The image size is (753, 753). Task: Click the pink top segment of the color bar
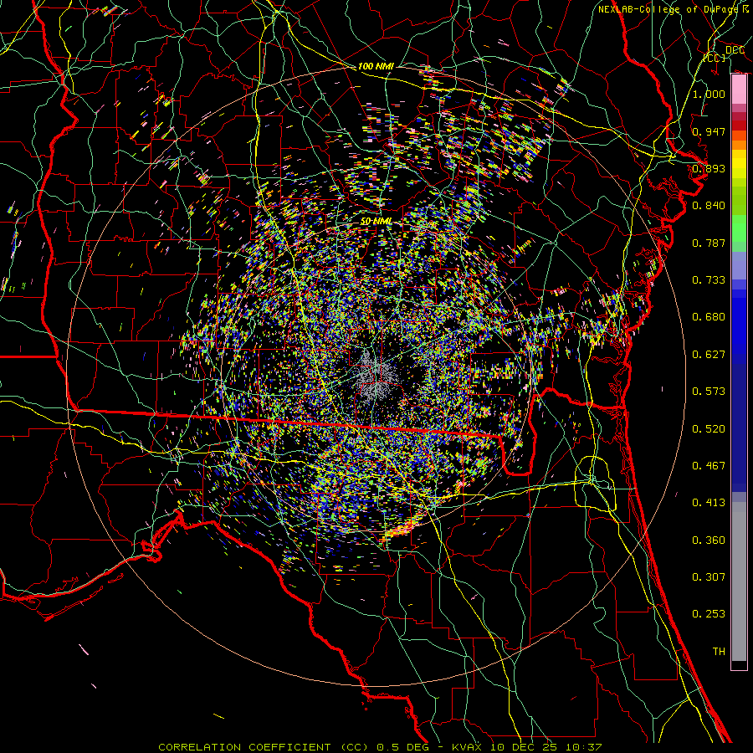pos(739,89)
